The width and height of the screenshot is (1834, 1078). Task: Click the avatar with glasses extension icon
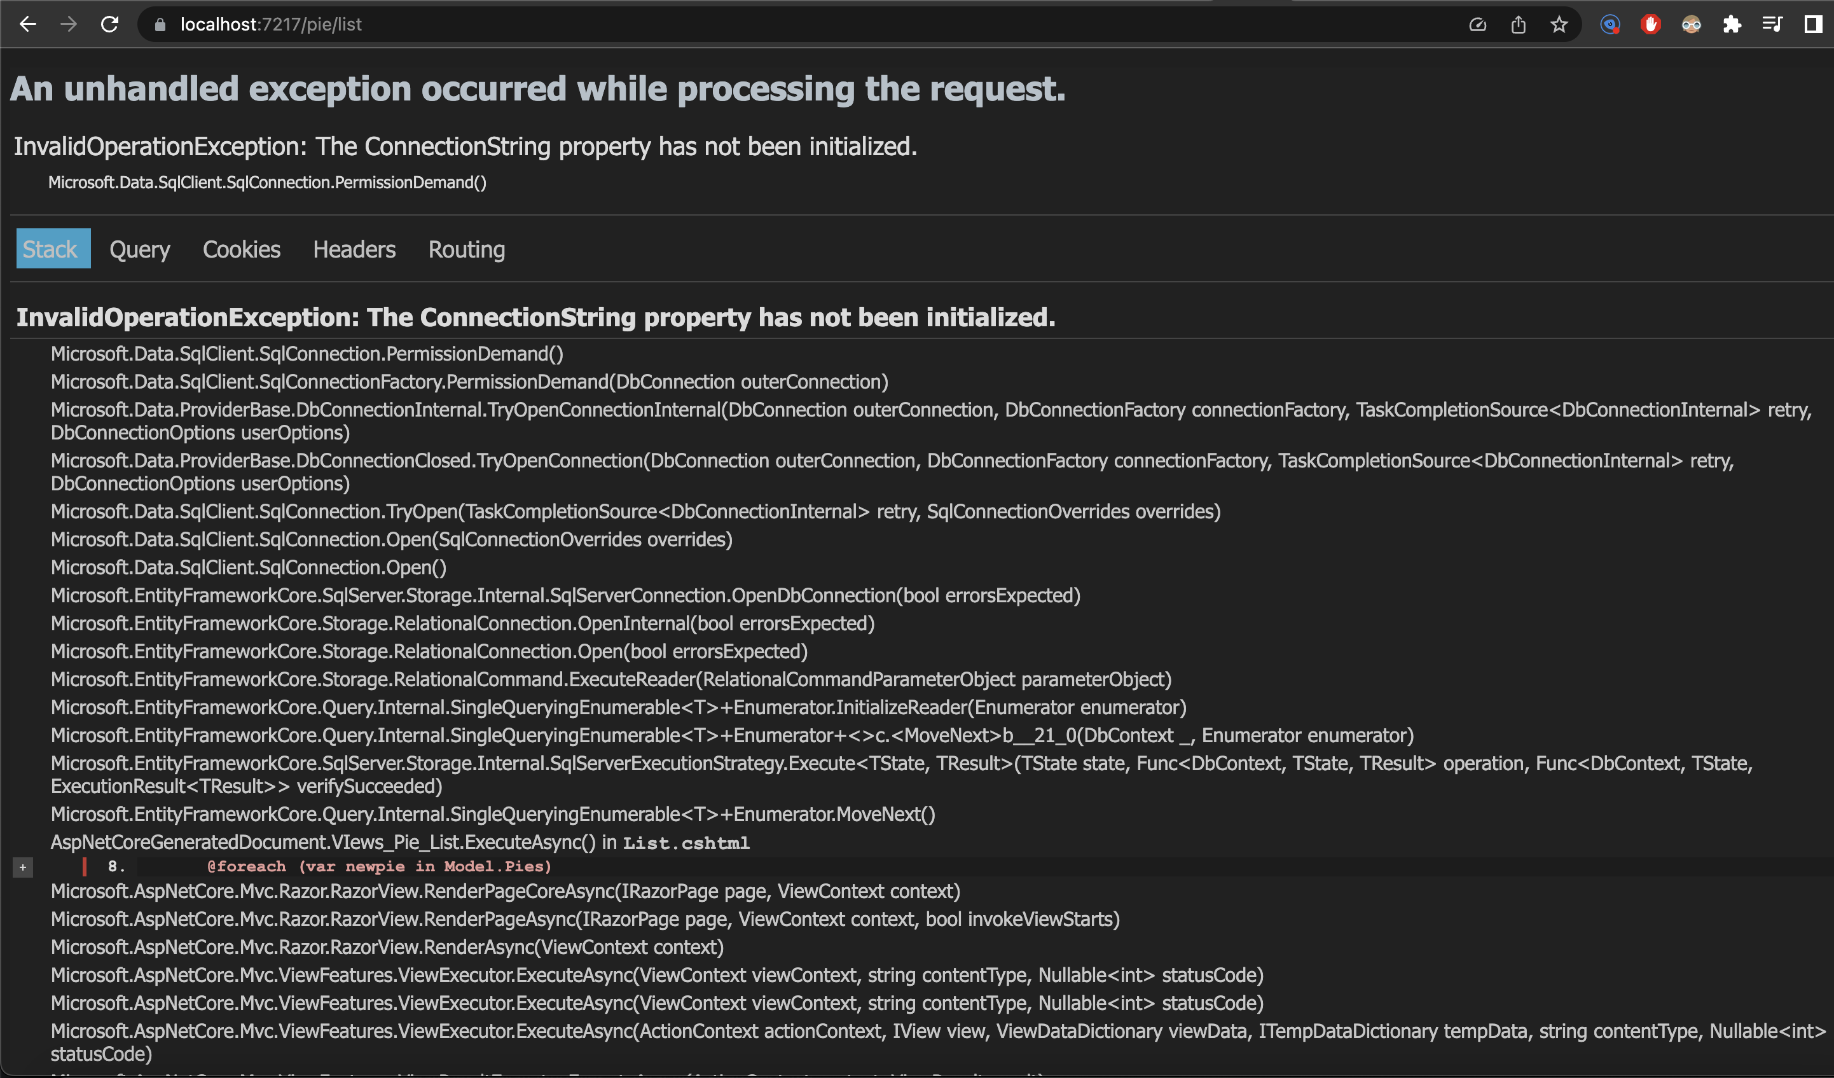1692,25
